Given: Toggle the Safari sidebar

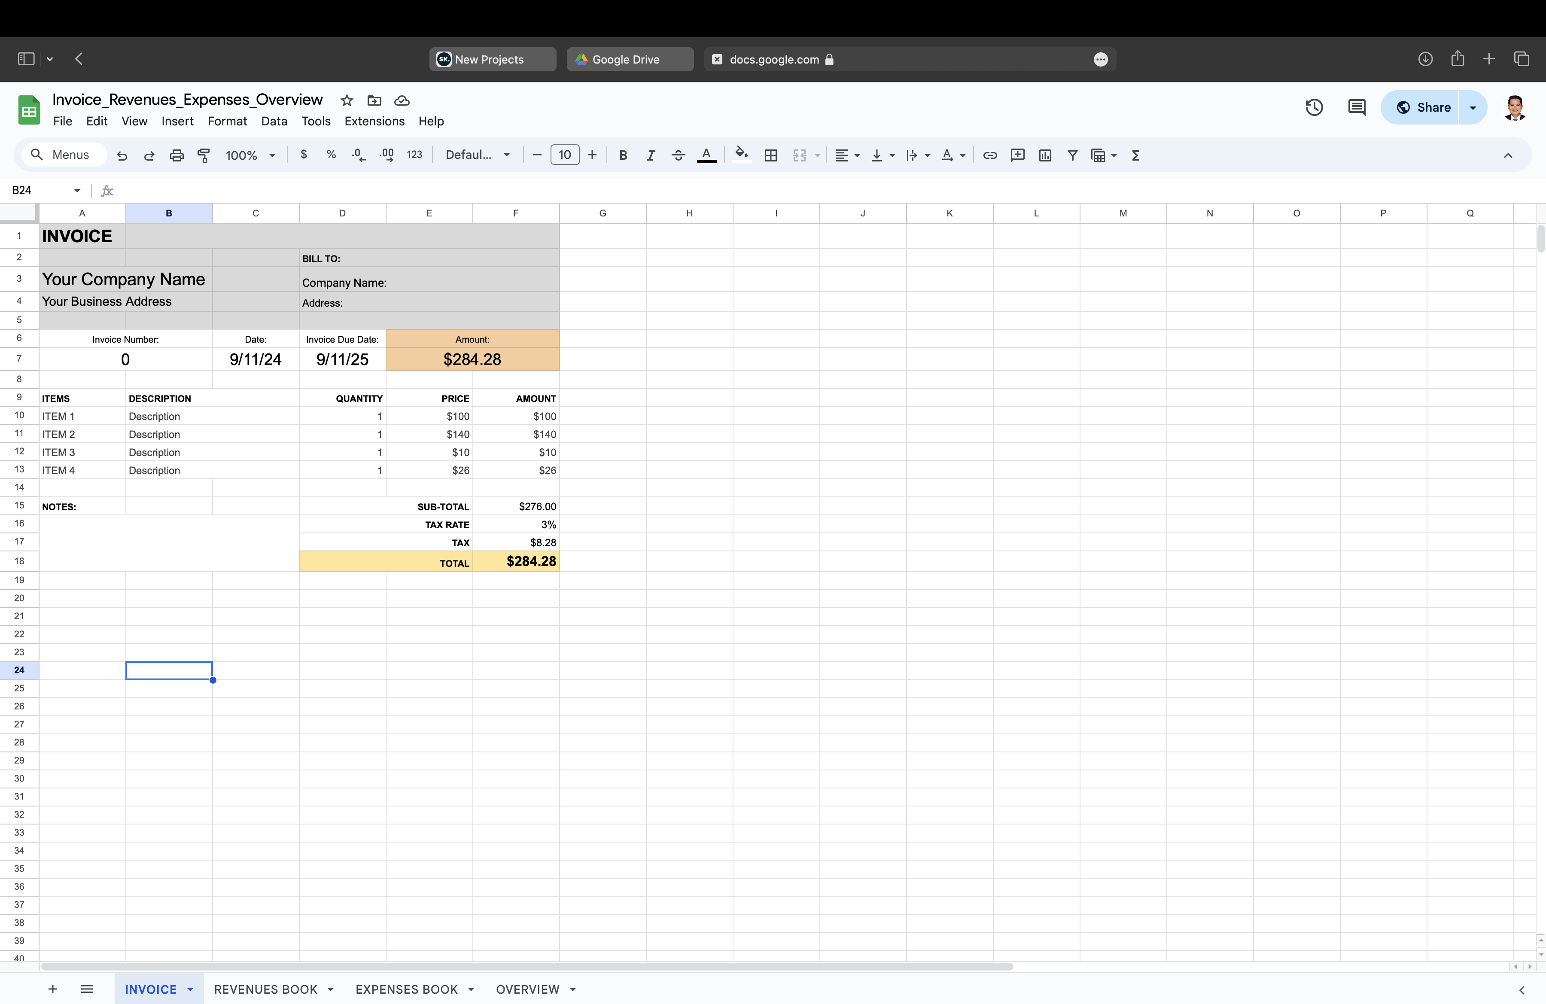Looking at the screenshot, I should coord(26,59).
